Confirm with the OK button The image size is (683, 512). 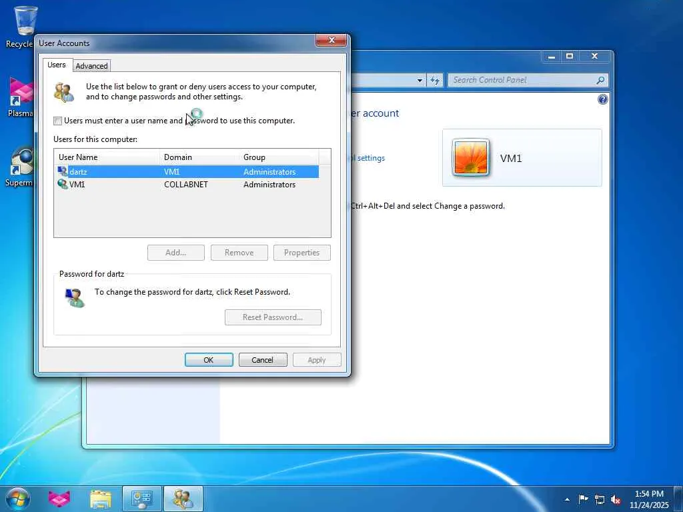click(x=209, y=359)
